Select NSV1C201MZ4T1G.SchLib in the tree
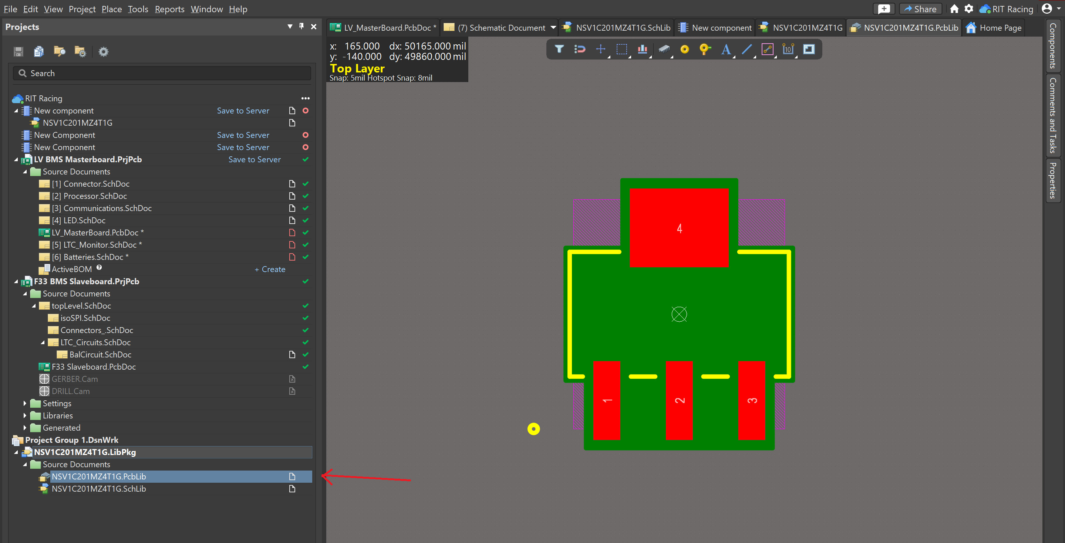Screen dimensions: 1065x543 point(98,489)
